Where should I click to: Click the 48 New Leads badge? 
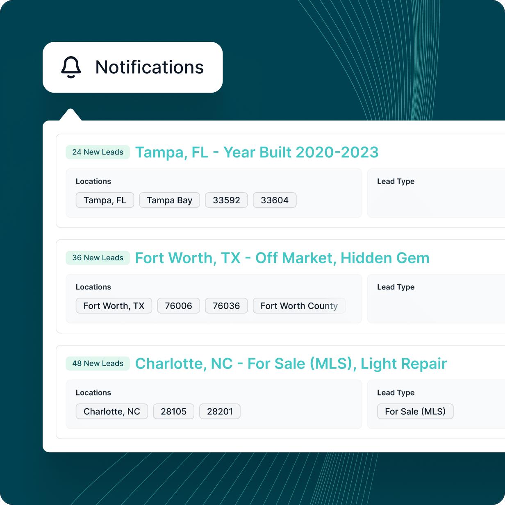pyautogui.click(x=98, y=364)
